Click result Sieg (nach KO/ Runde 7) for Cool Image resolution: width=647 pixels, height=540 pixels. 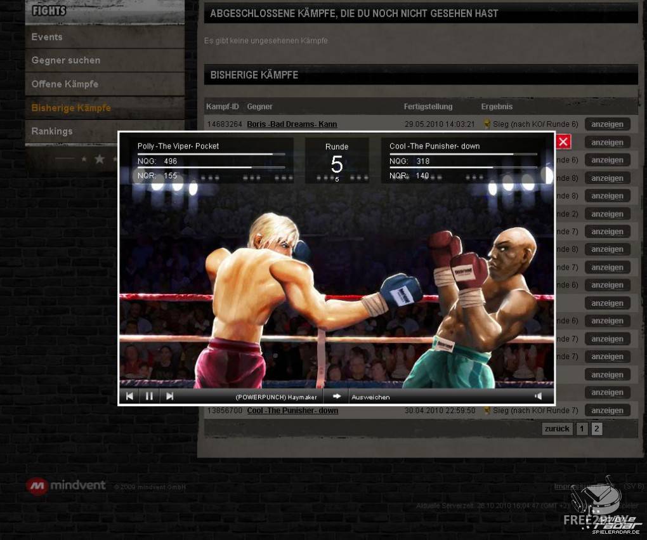point(535,411)
